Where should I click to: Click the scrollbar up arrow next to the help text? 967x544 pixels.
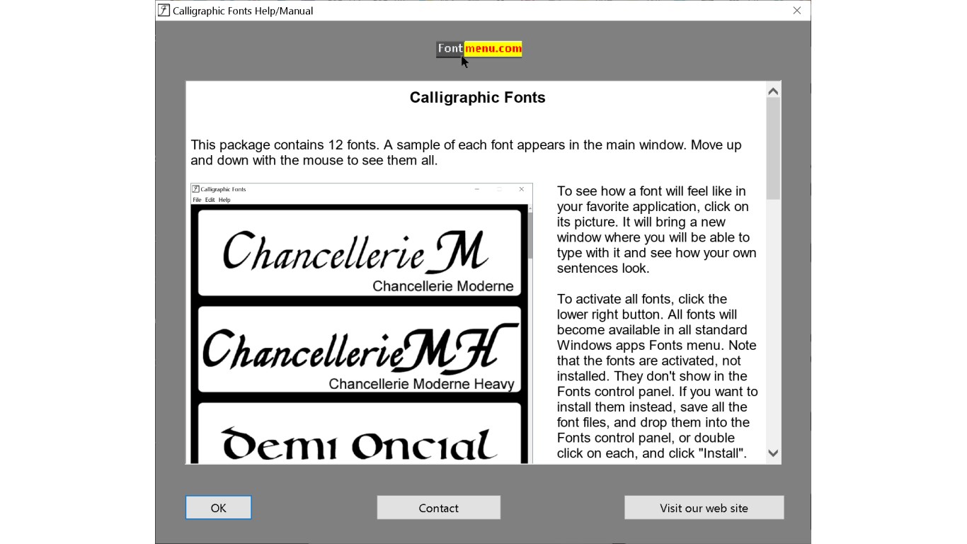[x=773, y=90]
